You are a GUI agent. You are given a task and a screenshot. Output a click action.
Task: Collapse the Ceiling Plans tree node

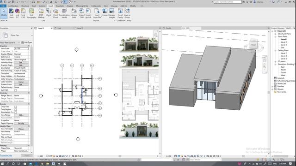(x=276, y=50)
